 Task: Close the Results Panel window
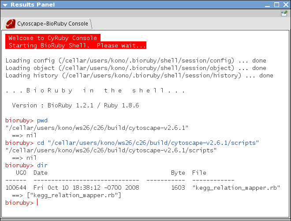click(x=285, y=5)
